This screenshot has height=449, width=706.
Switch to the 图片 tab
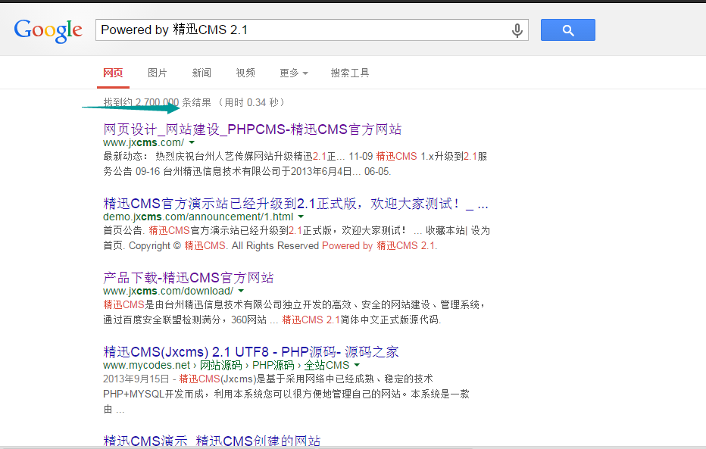coord(158,73)
